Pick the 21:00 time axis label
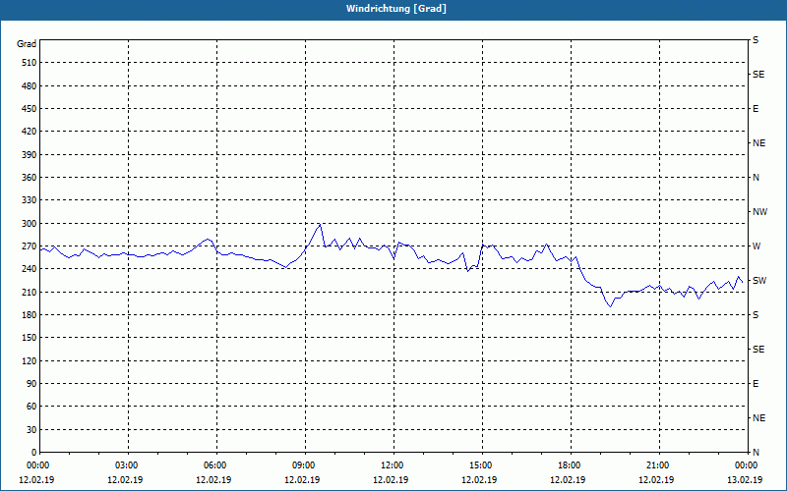The height and width of the screenshot is (491, 787). (659, 464)
